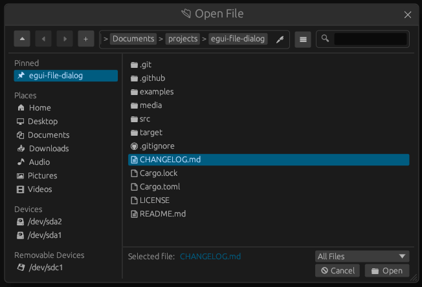Screen dimensions: 422x287
Task: Go back with the left arrow button
Action: (x=43, y=39)
